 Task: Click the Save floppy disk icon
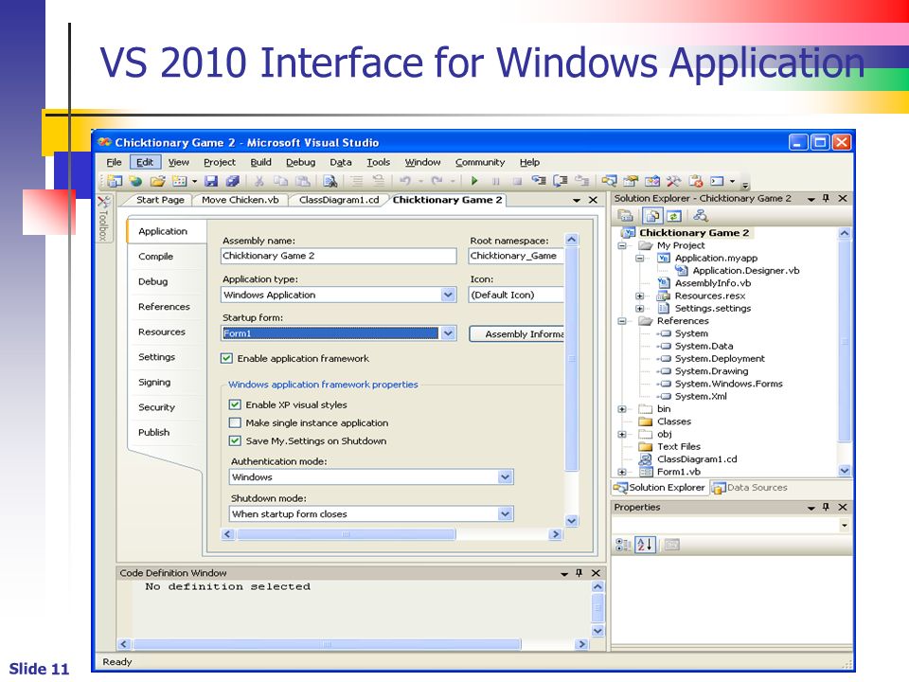click(211, 181)
